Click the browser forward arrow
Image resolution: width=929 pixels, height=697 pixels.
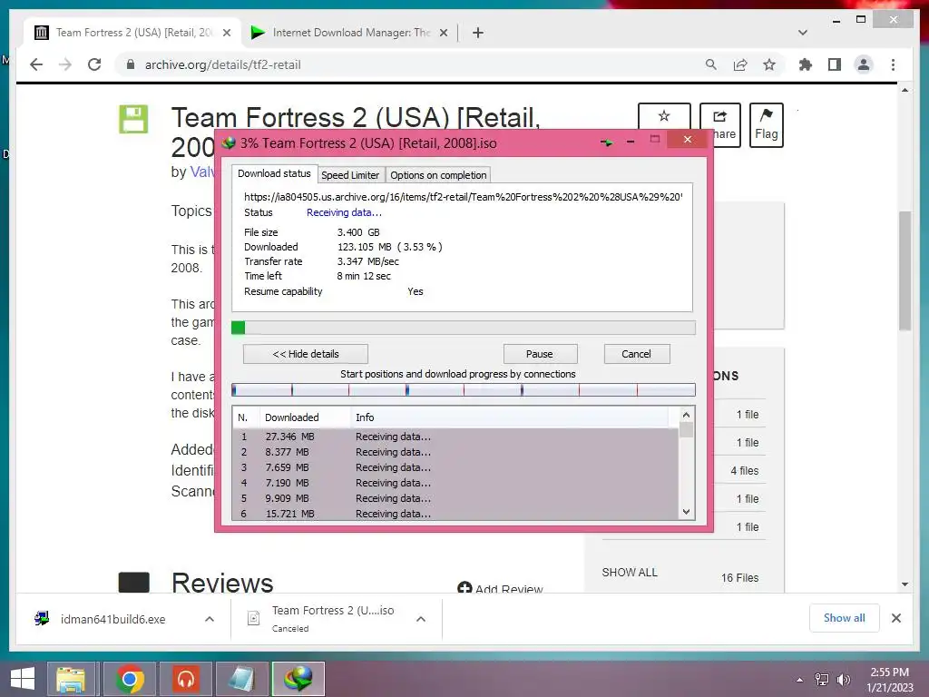[x=65, y=64]
